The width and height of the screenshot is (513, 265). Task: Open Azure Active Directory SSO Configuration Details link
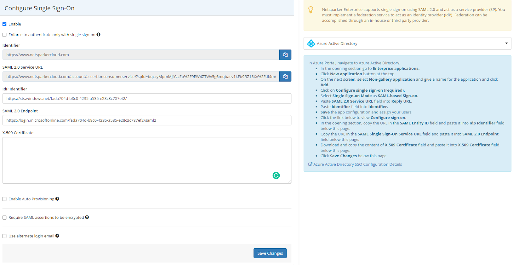[x=357, y=164]
